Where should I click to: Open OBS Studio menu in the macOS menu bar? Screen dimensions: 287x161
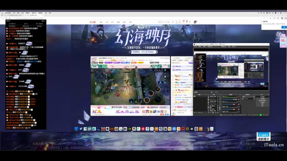(8, 13)
